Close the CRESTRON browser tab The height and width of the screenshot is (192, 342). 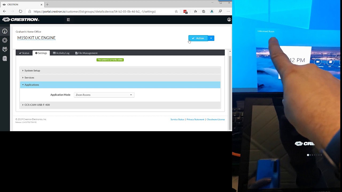tap(41, 5)
